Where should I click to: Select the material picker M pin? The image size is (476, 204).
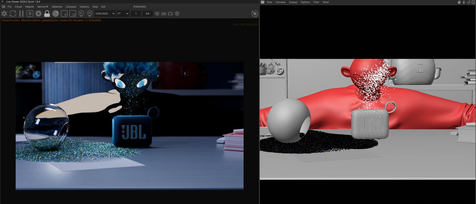[90, 13]
